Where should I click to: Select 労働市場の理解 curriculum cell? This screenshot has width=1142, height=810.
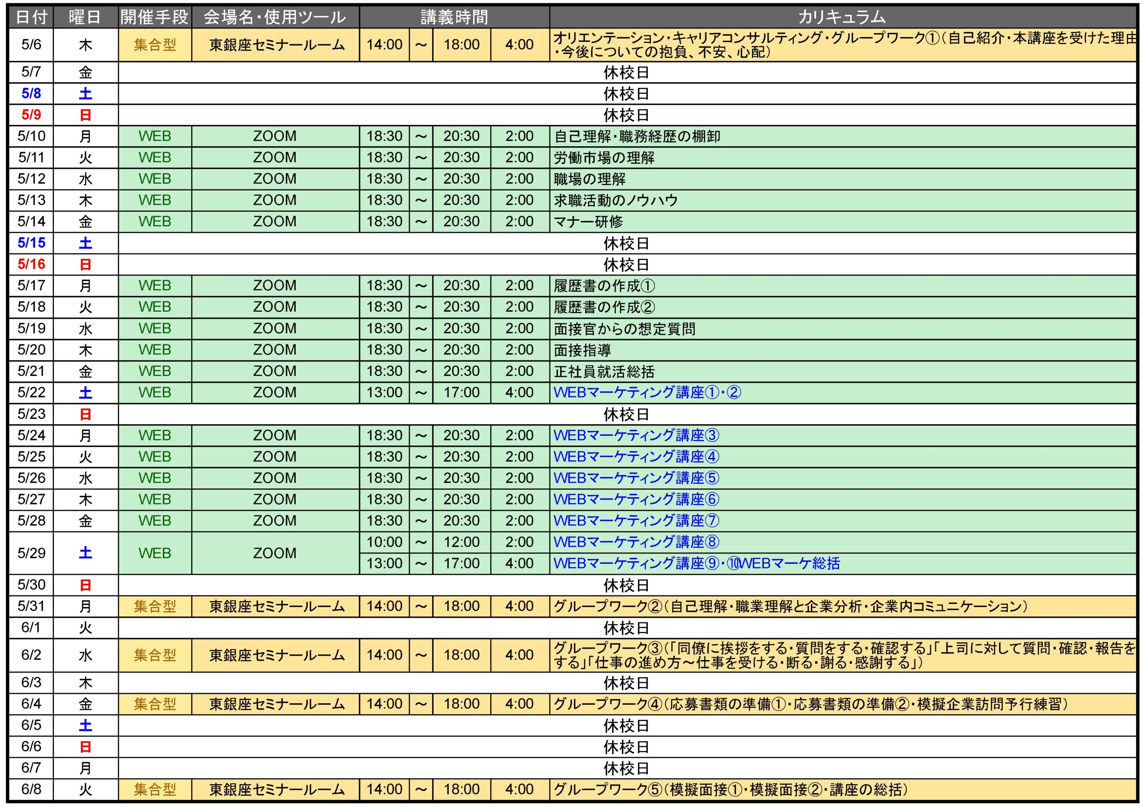point(843,157)
